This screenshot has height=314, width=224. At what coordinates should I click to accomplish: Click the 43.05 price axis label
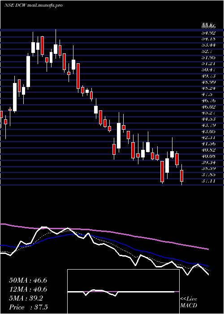(209, 131)
